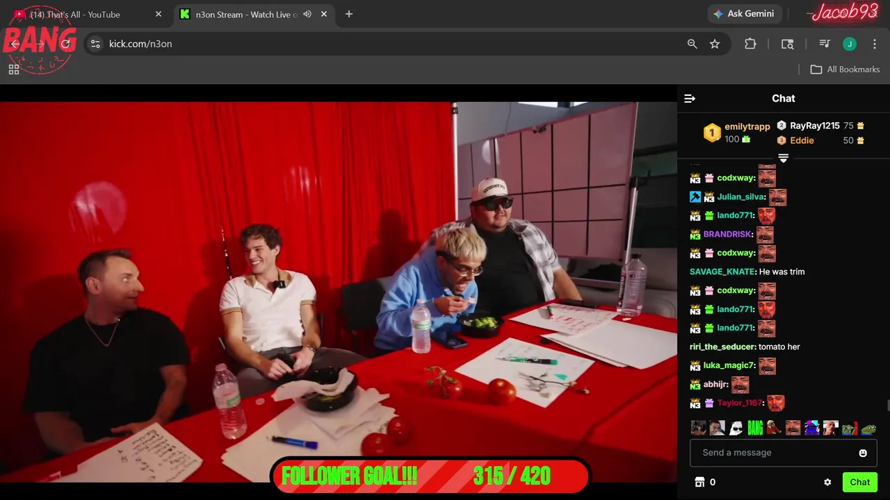Select SAVAGE_KNATE's username in chat

coord(722,272)
